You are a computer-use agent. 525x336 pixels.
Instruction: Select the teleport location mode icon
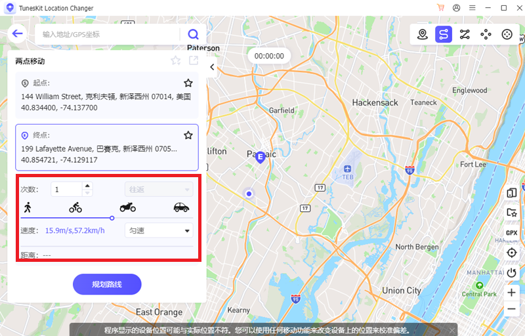(423, 34)
